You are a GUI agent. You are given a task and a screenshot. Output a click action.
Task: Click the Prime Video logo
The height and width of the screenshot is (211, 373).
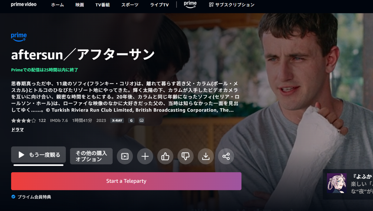(23, 4)
